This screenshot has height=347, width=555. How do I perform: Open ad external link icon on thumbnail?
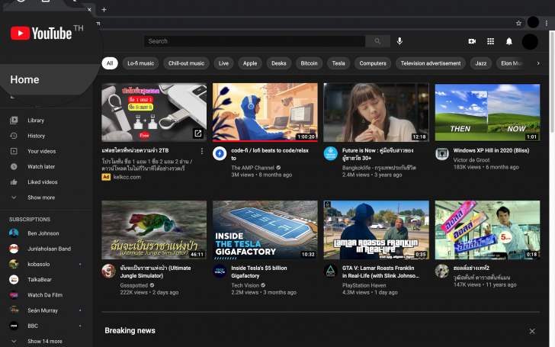[x=198, y=133]
